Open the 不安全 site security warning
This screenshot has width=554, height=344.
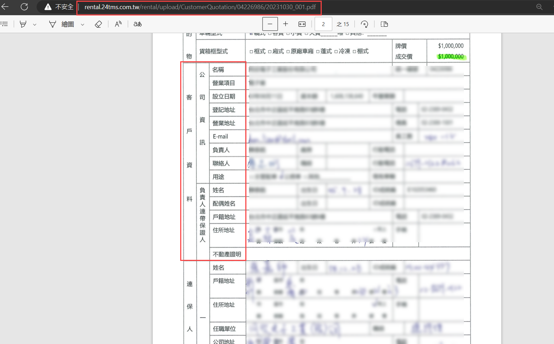(59, 7)
